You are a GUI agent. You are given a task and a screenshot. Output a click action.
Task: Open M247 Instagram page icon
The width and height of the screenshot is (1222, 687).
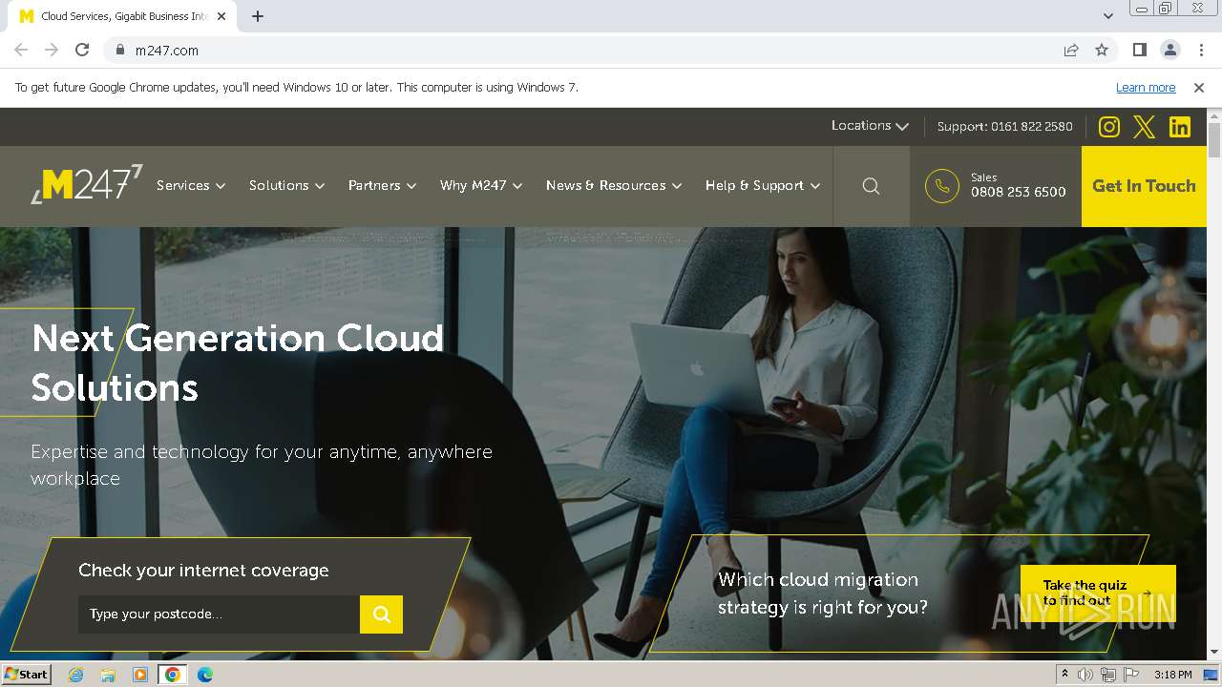tap(1108, 127)
